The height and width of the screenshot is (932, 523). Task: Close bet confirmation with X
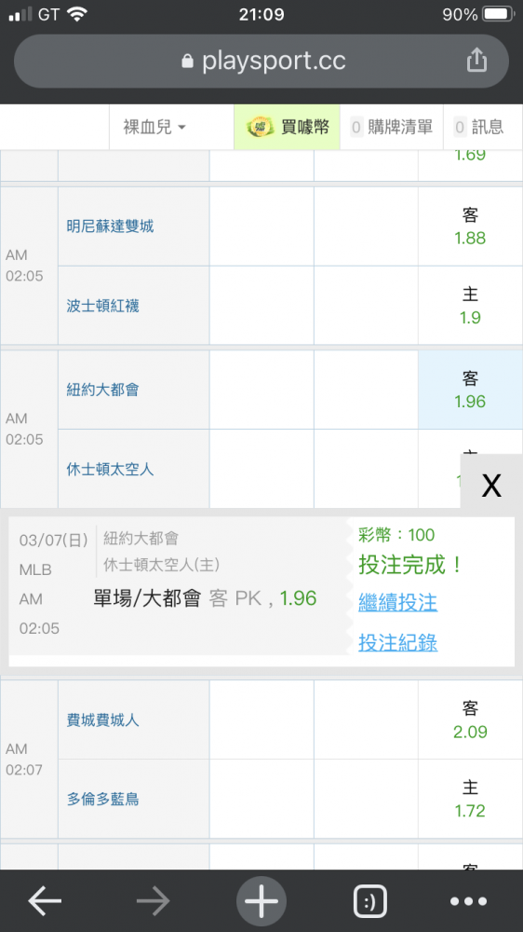point(491,485)
